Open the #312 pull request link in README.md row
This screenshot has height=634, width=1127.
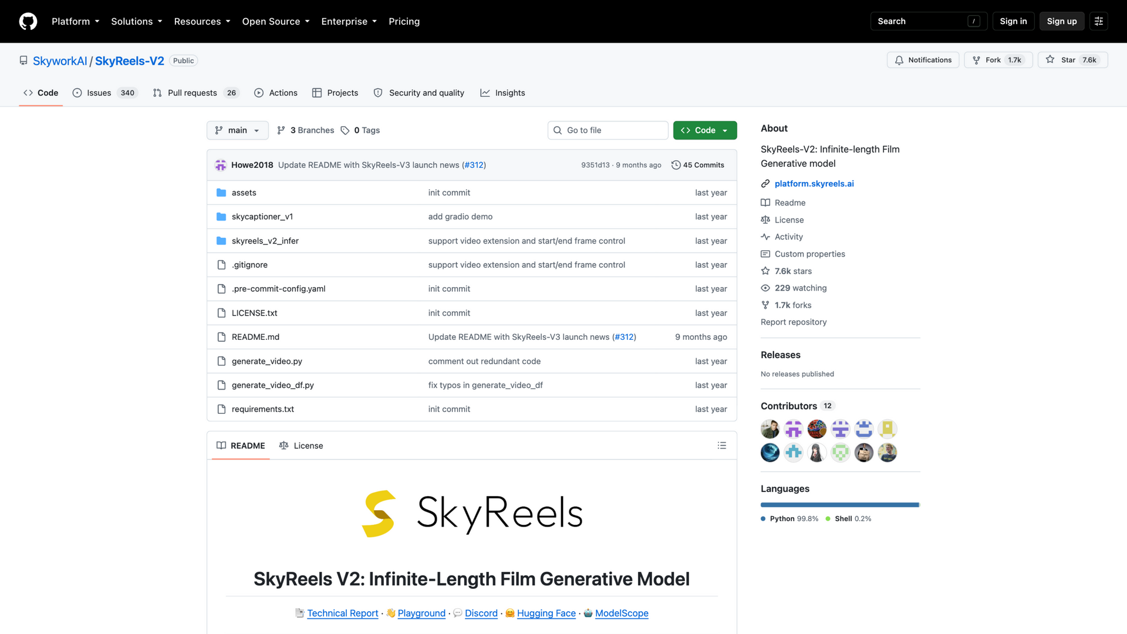624,337
